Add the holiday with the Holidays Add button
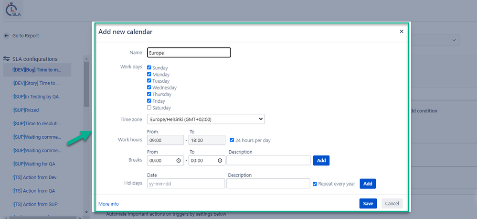This screenshot has height=219, width=477. (368, 184)
